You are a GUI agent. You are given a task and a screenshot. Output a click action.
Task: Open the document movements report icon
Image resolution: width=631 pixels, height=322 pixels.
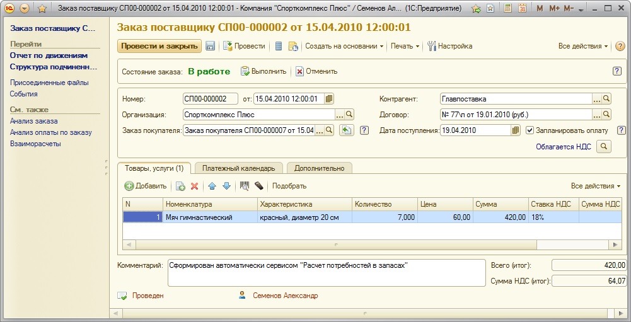point(279,46)
